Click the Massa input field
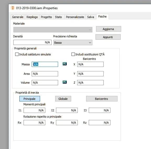151x149 pixels. click(45, 64)
